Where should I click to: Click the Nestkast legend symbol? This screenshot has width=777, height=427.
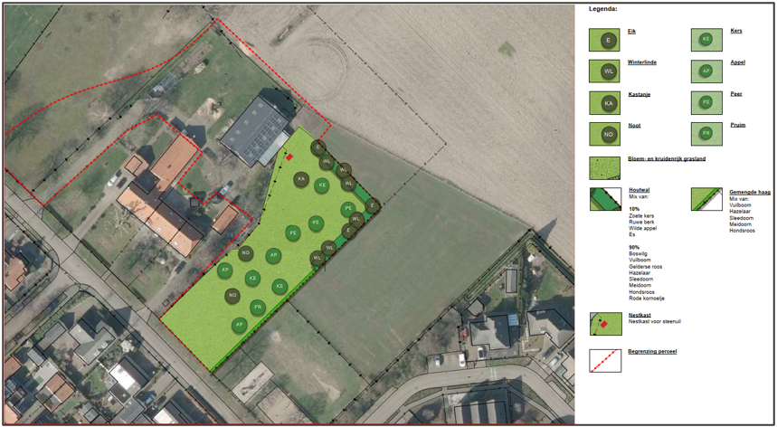605,324
